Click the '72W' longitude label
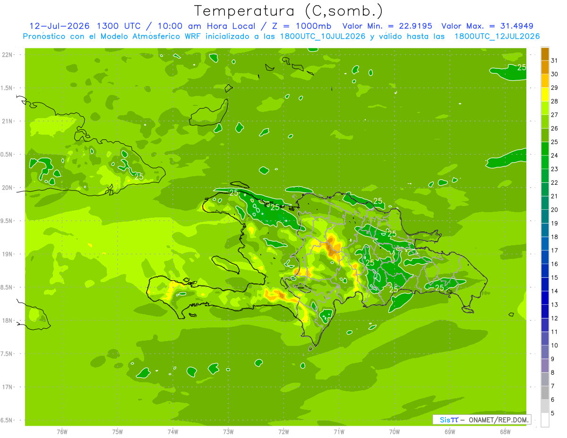The height and width of the screenshot is (438, 567). pos(283,432)
